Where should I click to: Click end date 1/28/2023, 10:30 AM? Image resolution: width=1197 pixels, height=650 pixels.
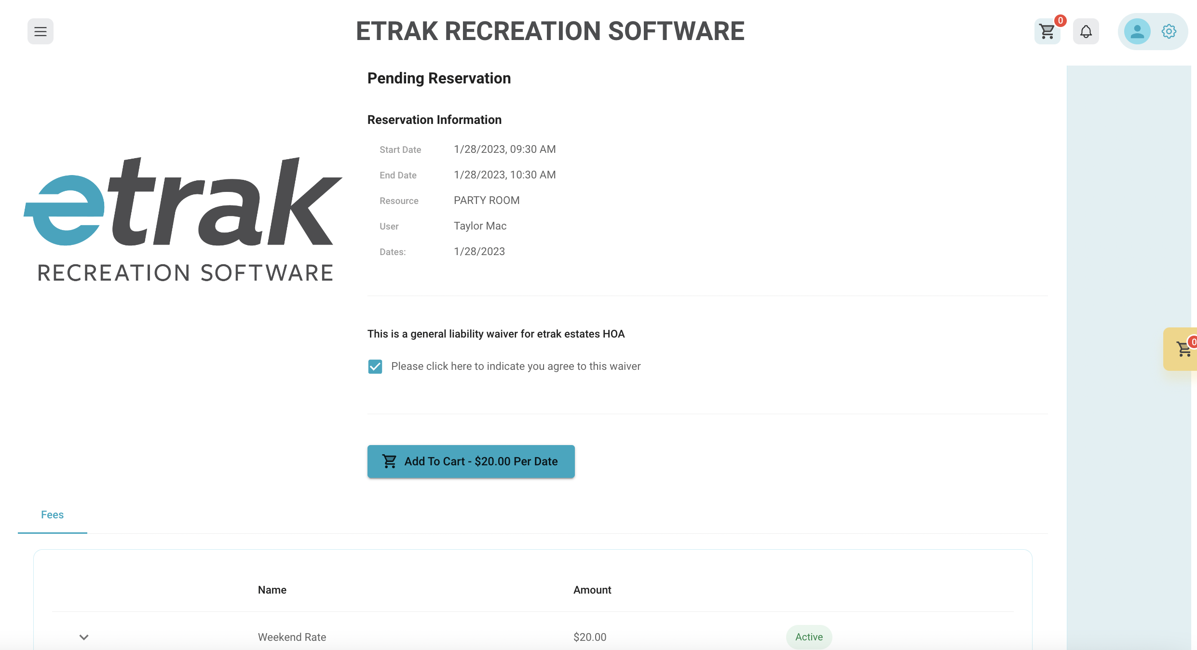click(x=505, y=175)
